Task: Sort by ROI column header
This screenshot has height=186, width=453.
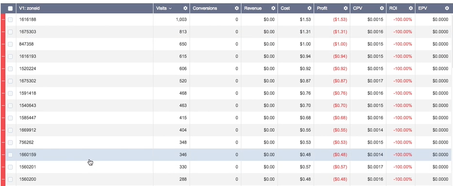Action: tap(393, 8)
